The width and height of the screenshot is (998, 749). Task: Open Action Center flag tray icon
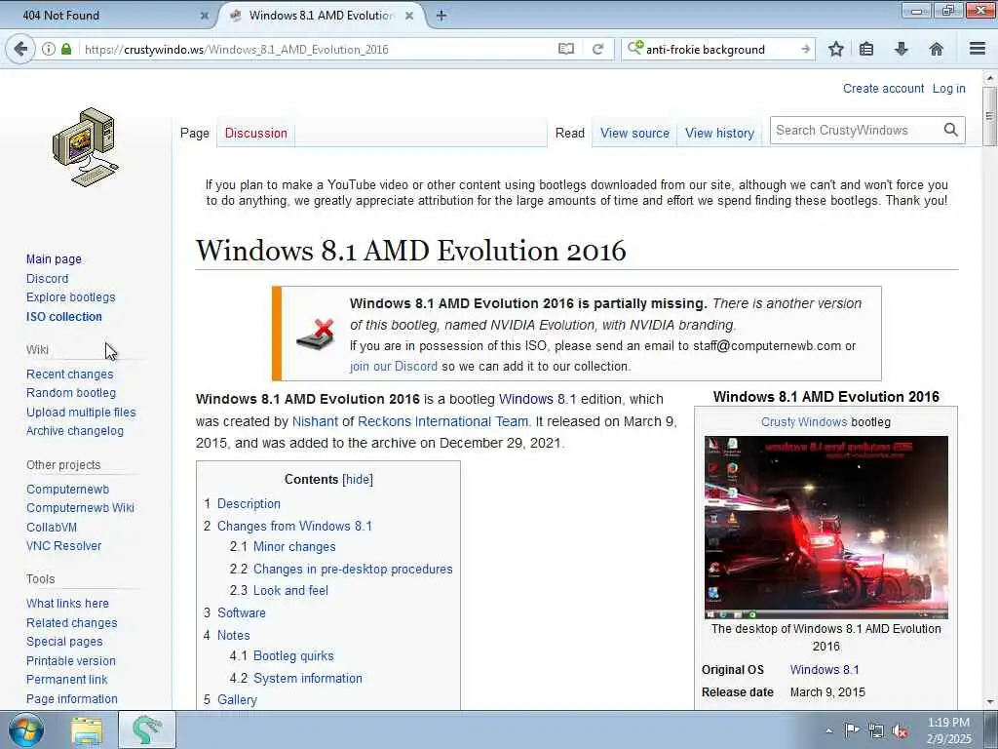pos(852,730)
